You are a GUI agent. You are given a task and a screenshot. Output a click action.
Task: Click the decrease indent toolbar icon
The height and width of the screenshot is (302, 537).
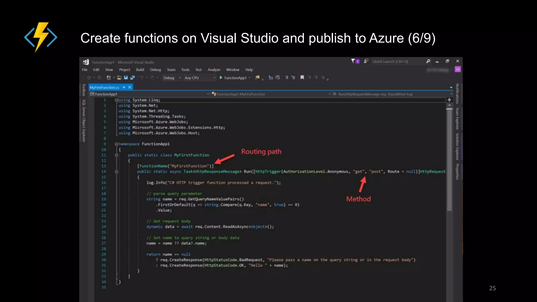[287, 78]
